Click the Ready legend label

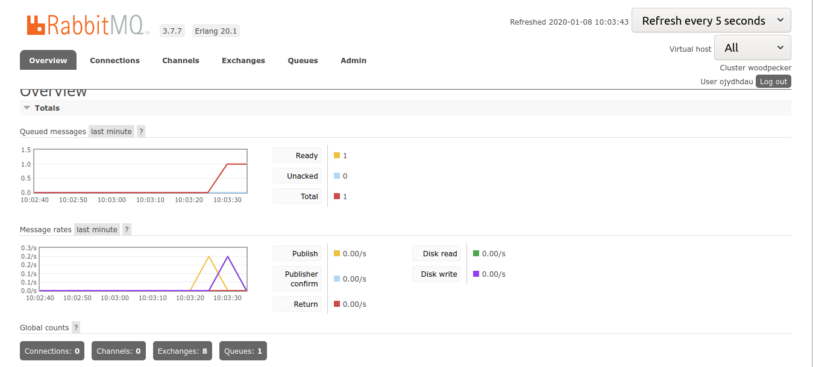297,155
